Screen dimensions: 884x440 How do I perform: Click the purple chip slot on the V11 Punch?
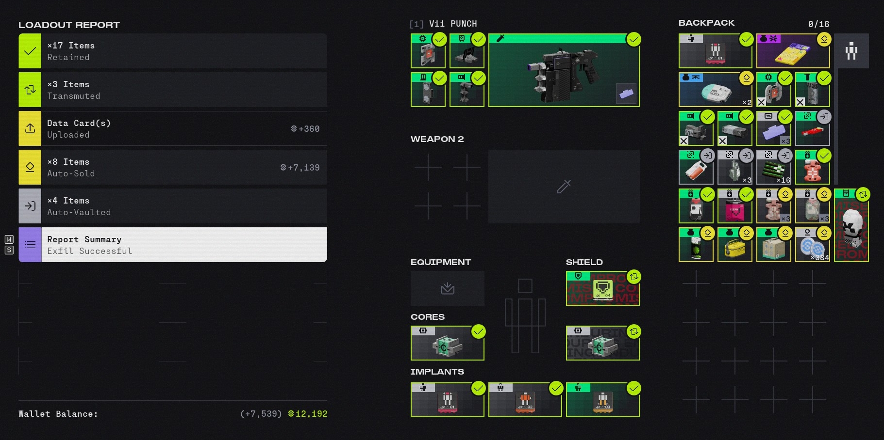tap(626, 94)
